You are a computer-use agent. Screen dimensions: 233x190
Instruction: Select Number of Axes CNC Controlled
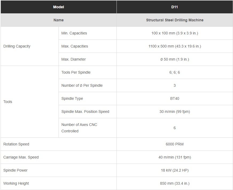click(x=79, y=128)
